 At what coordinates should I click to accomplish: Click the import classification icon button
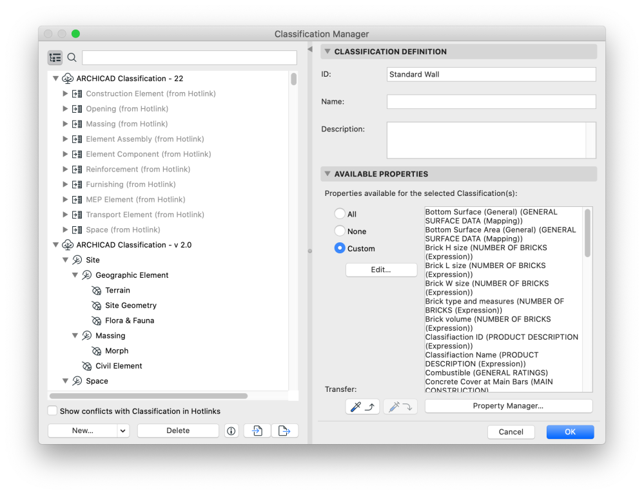pos(257,431)
